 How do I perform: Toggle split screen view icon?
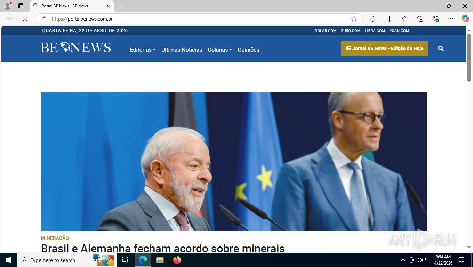click(x=389, y=19)
